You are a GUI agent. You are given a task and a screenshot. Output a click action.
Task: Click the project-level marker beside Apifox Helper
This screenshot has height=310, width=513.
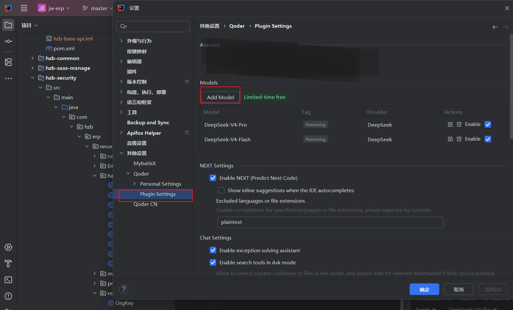[187, 132]
